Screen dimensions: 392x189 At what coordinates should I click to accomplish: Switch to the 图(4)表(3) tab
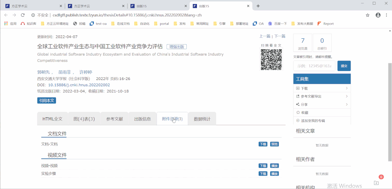coord(84,119)
